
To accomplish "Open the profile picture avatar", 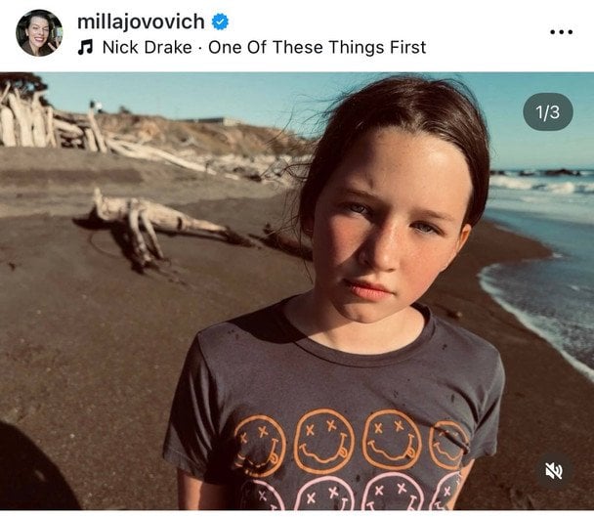I will point(38,32).
